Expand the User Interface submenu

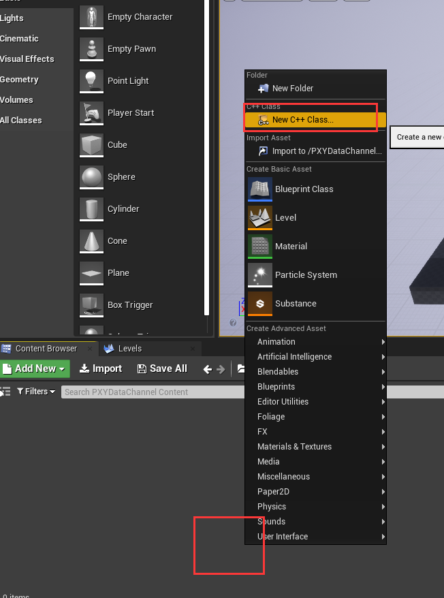click(x=315, y=537)
